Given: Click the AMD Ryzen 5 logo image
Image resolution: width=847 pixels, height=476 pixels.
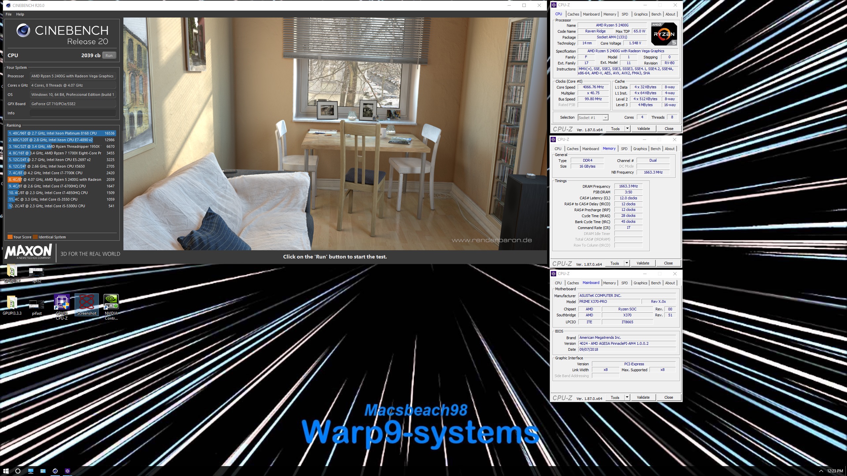Looking at the screenshot, I should (664, 34).
